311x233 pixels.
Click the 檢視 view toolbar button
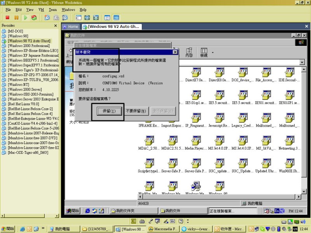pyautogui.click(x=204, y=52)
